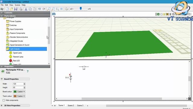Click the rotate view icon in 3D toolbar
193x109 pixels.
[x=173, y=14]
